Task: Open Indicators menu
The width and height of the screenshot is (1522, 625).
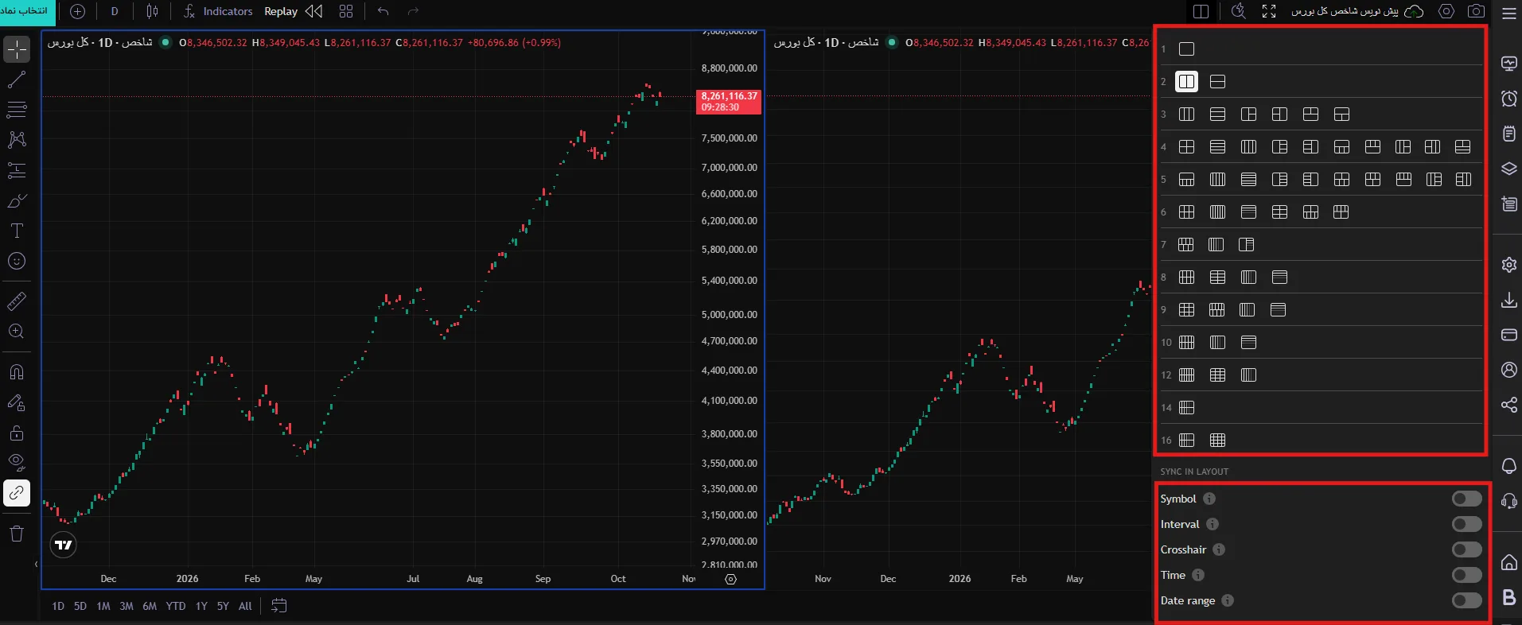Action: click(217, 11)
